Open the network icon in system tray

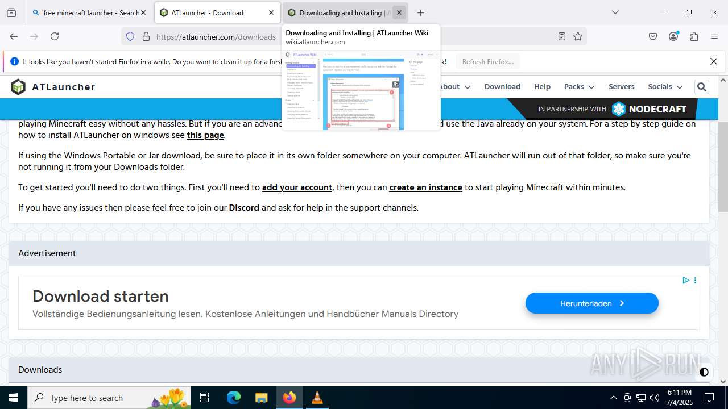point(641,398)
